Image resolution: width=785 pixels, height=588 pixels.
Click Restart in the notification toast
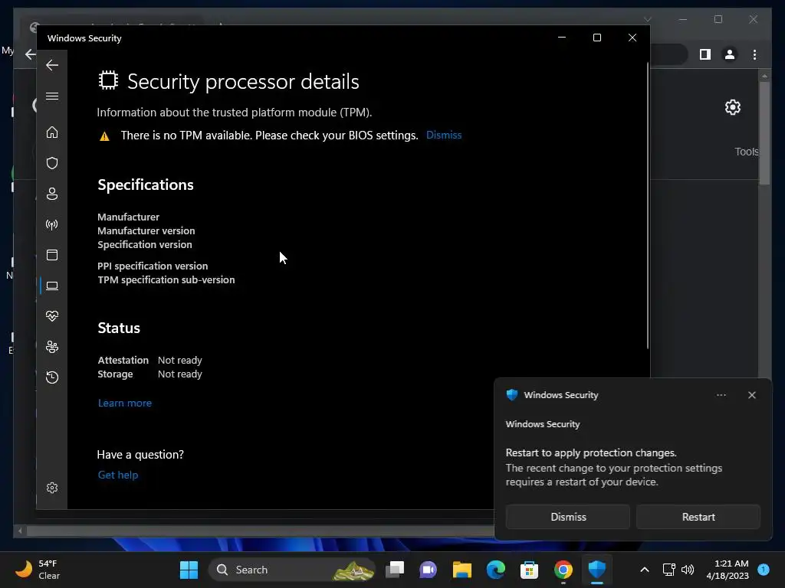click(x=698, y=517)
